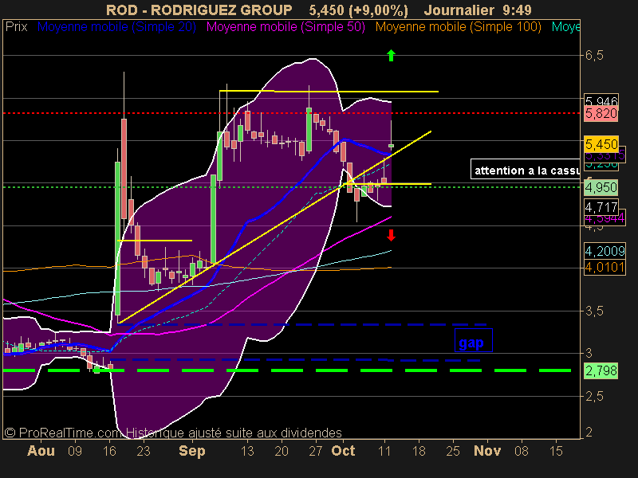This screenshot has width=638, height=478.
Task: Select the 'attention a la cassu' text note
Action: (x=526, y=169)
